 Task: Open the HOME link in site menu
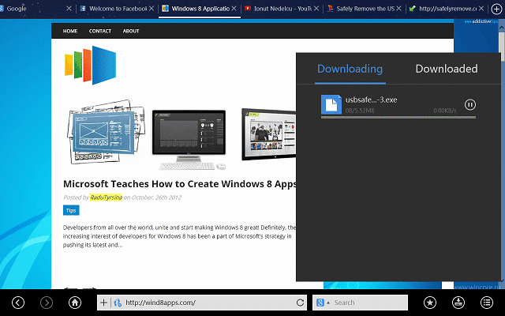[70, 31]
